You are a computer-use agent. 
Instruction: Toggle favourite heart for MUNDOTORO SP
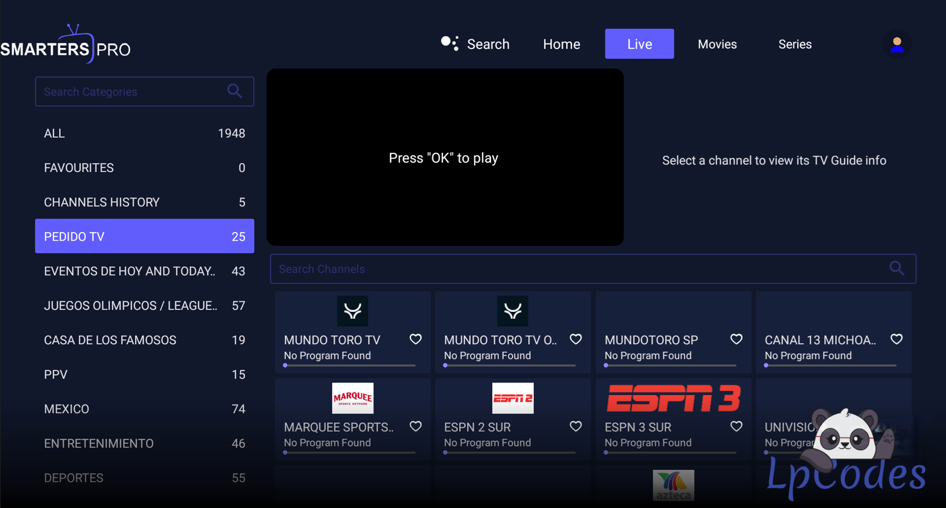736,340
